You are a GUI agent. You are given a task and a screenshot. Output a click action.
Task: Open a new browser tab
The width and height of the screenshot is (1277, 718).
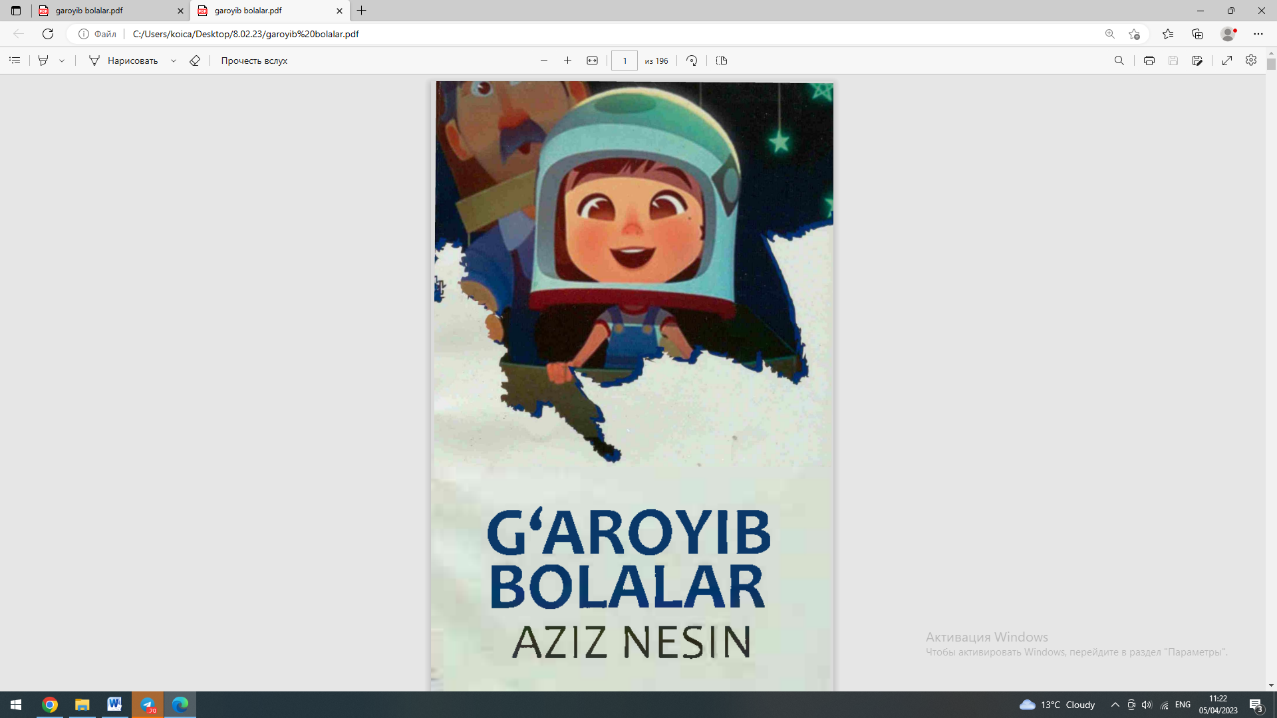362,11
